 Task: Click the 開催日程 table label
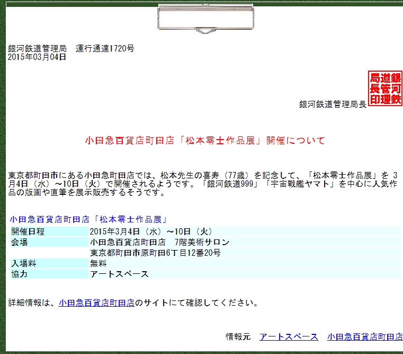pos(49,231)
